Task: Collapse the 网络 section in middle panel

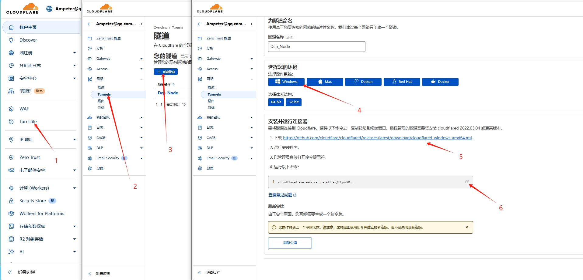Action: click(141, 79)
